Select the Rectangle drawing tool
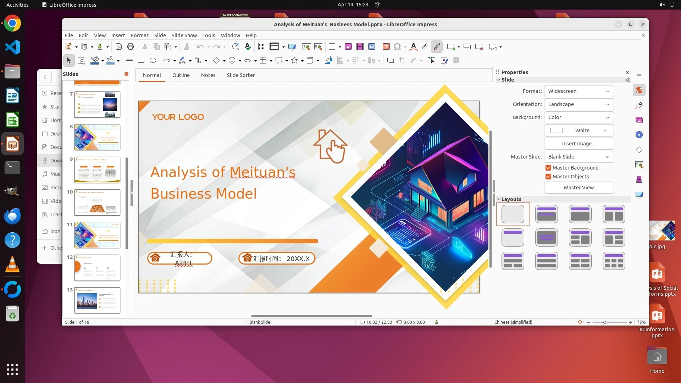 [x=141, y=61]
